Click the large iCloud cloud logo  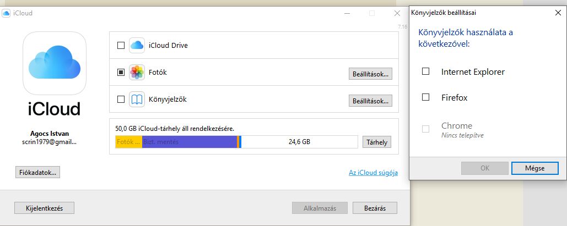(x=55, y=63)
